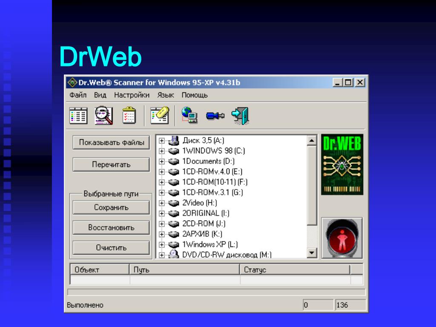Screen dimensions: 436x327
Task: Expand the 2ORIGINAL (I:) node
Action: [x=161, y=213]
